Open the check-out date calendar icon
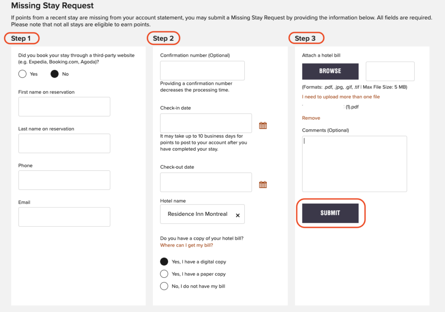445x312 pixels. click(x=262, y=185)
